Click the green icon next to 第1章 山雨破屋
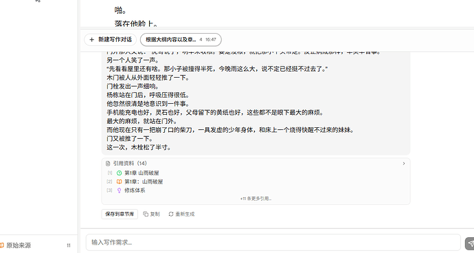Viewport: 474px width, 253px height. [x=119, y=173]
